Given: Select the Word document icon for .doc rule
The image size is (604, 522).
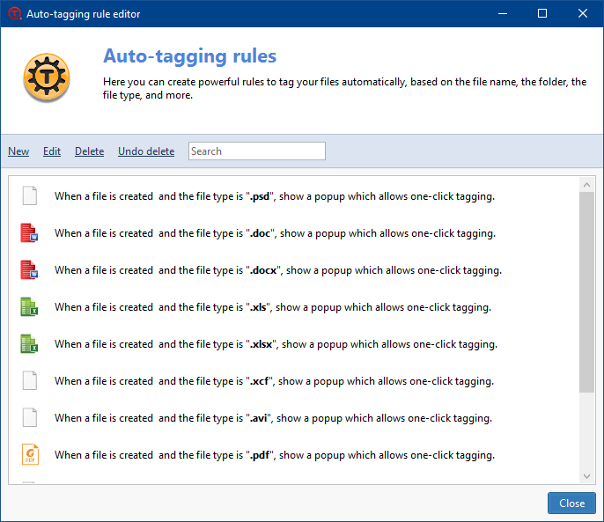Looking at the screenshot, I should click(30, 233).
